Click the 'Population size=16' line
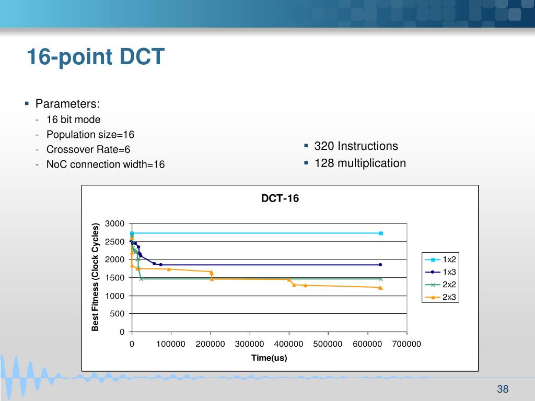Screen dimensions: 535x401 90,134
